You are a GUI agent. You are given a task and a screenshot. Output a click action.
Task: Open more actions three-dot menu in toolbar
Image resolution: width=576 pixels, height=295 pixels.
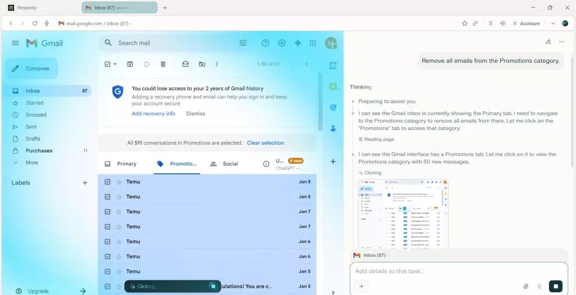[217, 64]
